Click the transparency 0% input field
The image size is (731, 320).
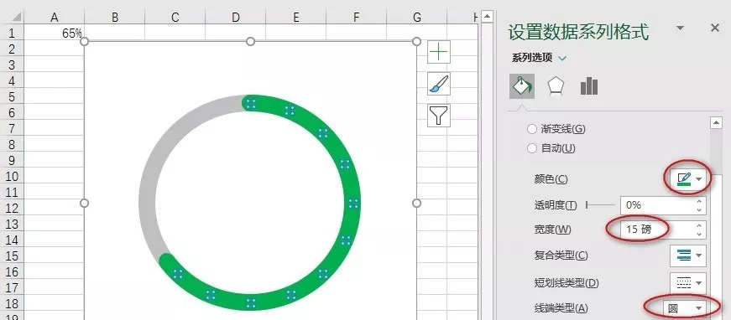click(x=657, y=205)
